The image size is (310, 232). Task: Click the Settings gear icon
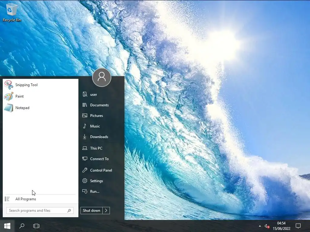click(x=85, y=181)
